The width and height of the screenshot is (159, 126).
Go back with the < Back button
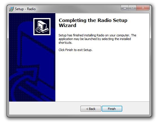(91, 109)
